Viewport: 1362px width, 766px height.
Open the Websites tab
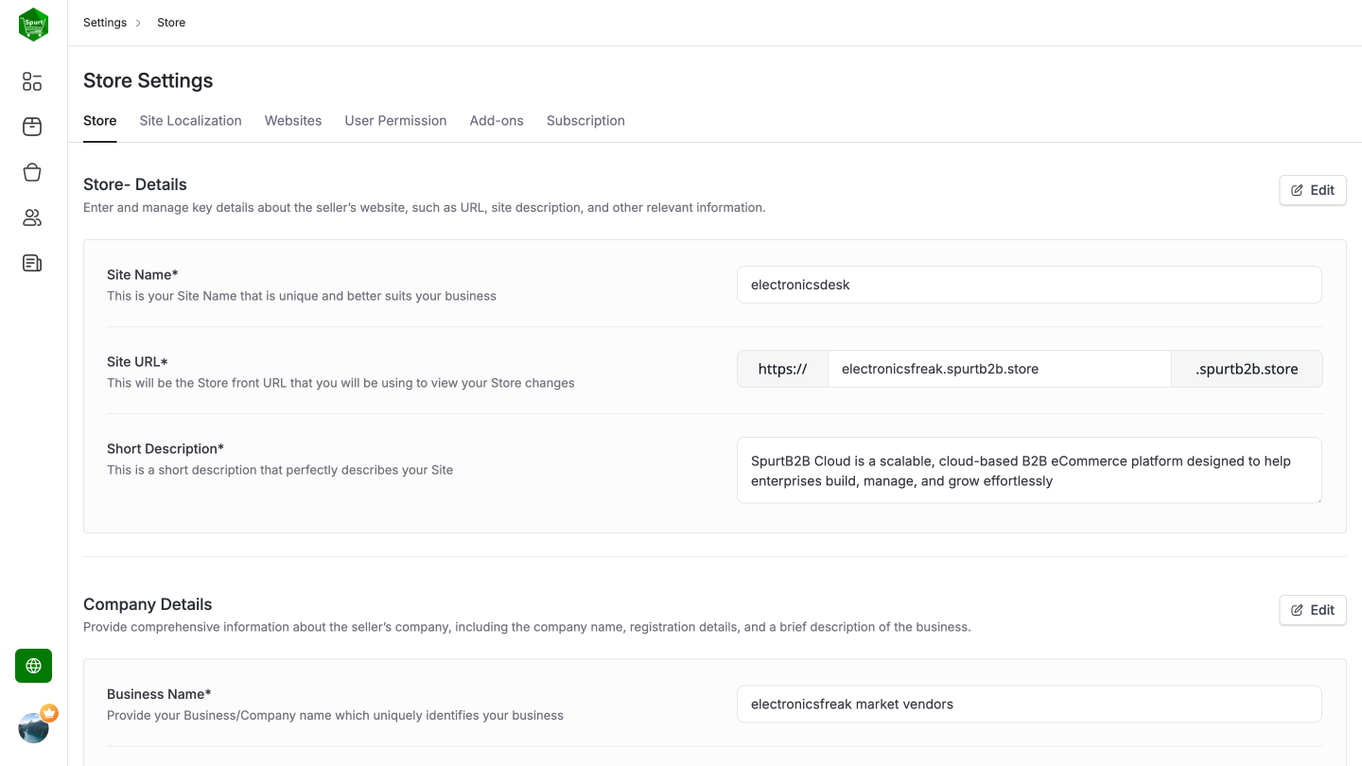tap(293, 120)
